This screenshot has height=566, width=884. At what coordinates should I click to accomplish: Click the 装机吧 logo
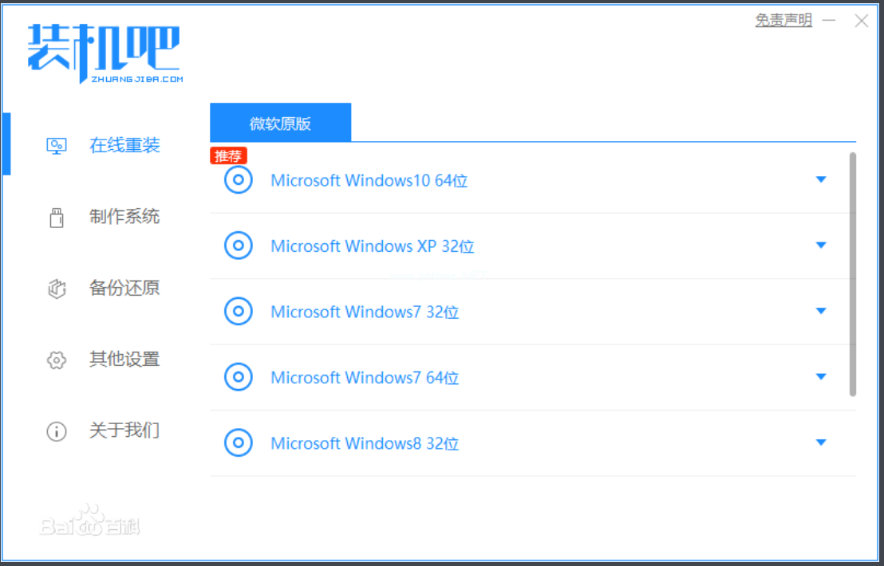(105, 53)
